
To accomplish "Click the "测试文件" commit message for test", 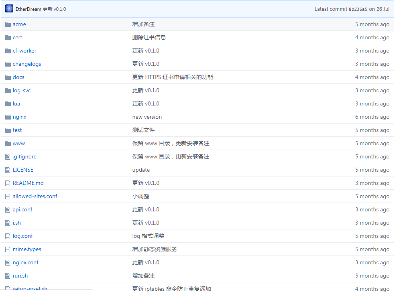I will point(142,130).
